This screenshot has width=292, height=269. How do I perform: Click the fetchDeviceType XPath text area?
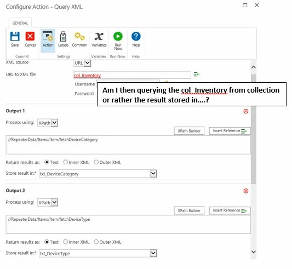[128, 225]
